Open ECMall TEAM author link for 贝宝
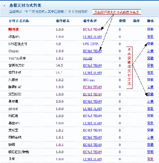The height and width of the screenshot is (163, 159). (92, 159)
